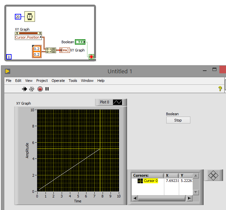Click X-axis maximum value 10
Viewport: 226px width, 210px height.
click(x=119, y=196)
